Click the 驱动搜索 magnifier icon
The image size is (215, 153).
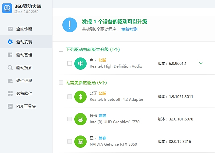click(x=10, y=68)
